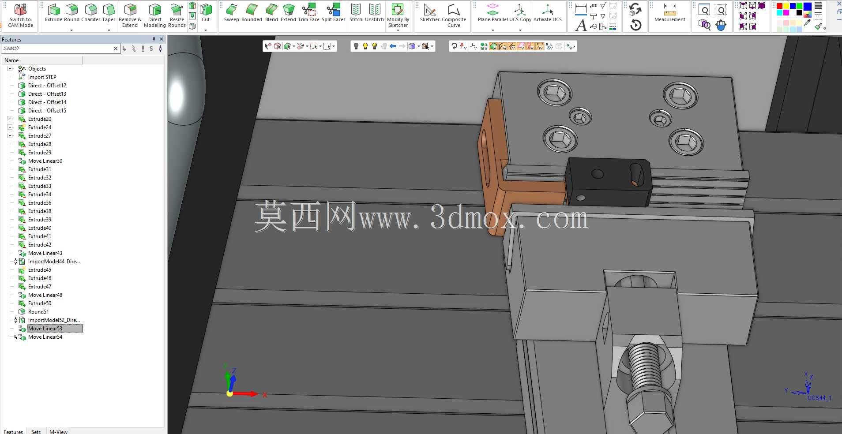This screenshot has width=842, height=434.
Task: Create a Composite Curve
Action: point(454,15)
